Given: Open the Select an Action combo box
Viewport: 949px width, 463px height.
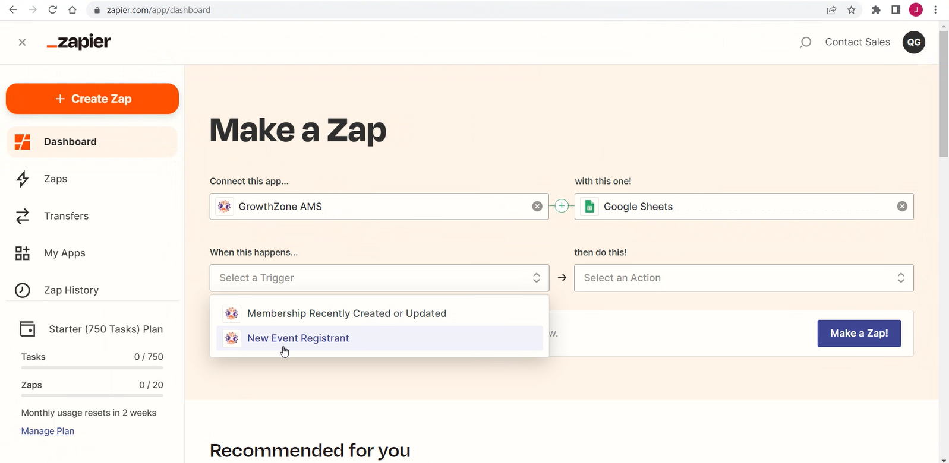Looking at the screenshot, I should pyautogui.click(x=744, y=278).
